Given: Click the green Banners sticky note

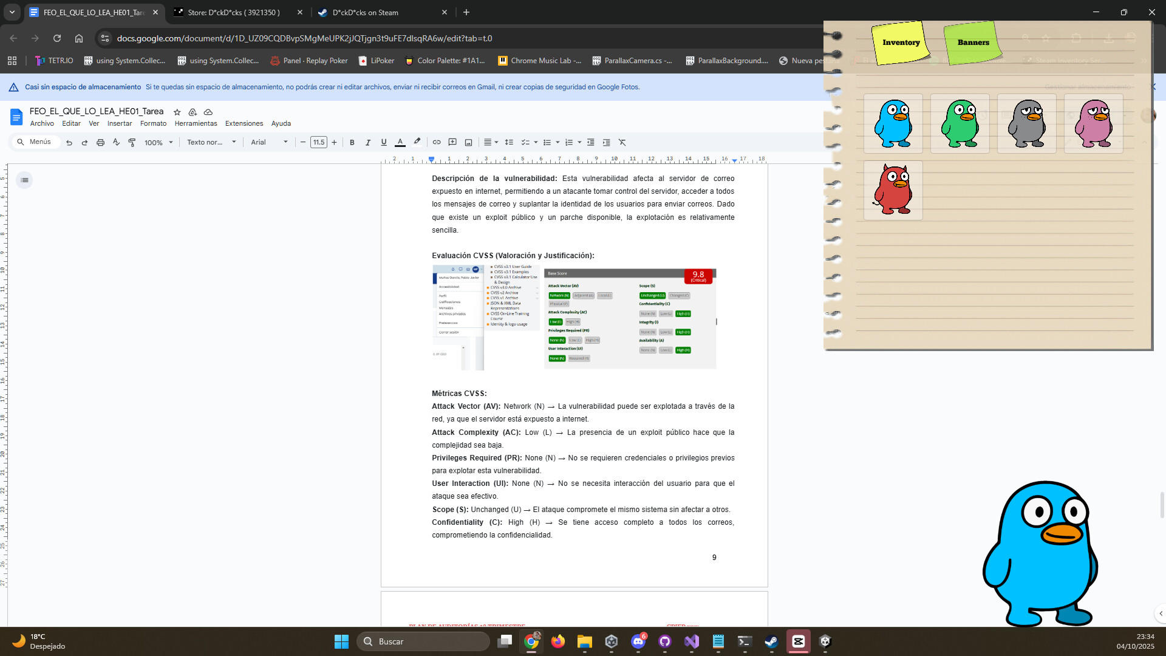Looking at the screenshot, I should tap(973, 43).
